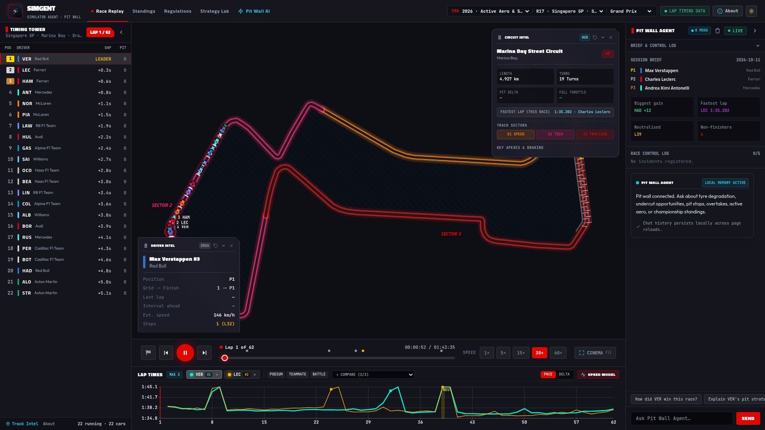The height and width of the screenshot is (430, 765).
Task: Grab the Circuit Intel drag handle icon
Action: tap(500, 37)
